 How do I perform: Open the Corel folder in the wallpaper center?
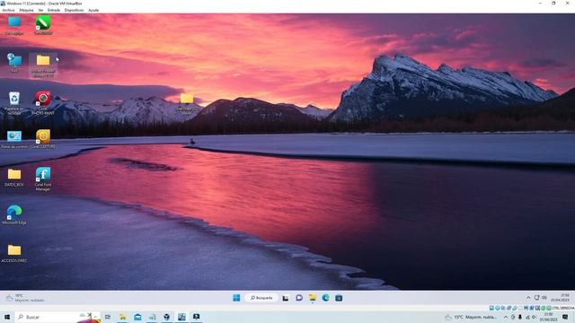point(187,104)
